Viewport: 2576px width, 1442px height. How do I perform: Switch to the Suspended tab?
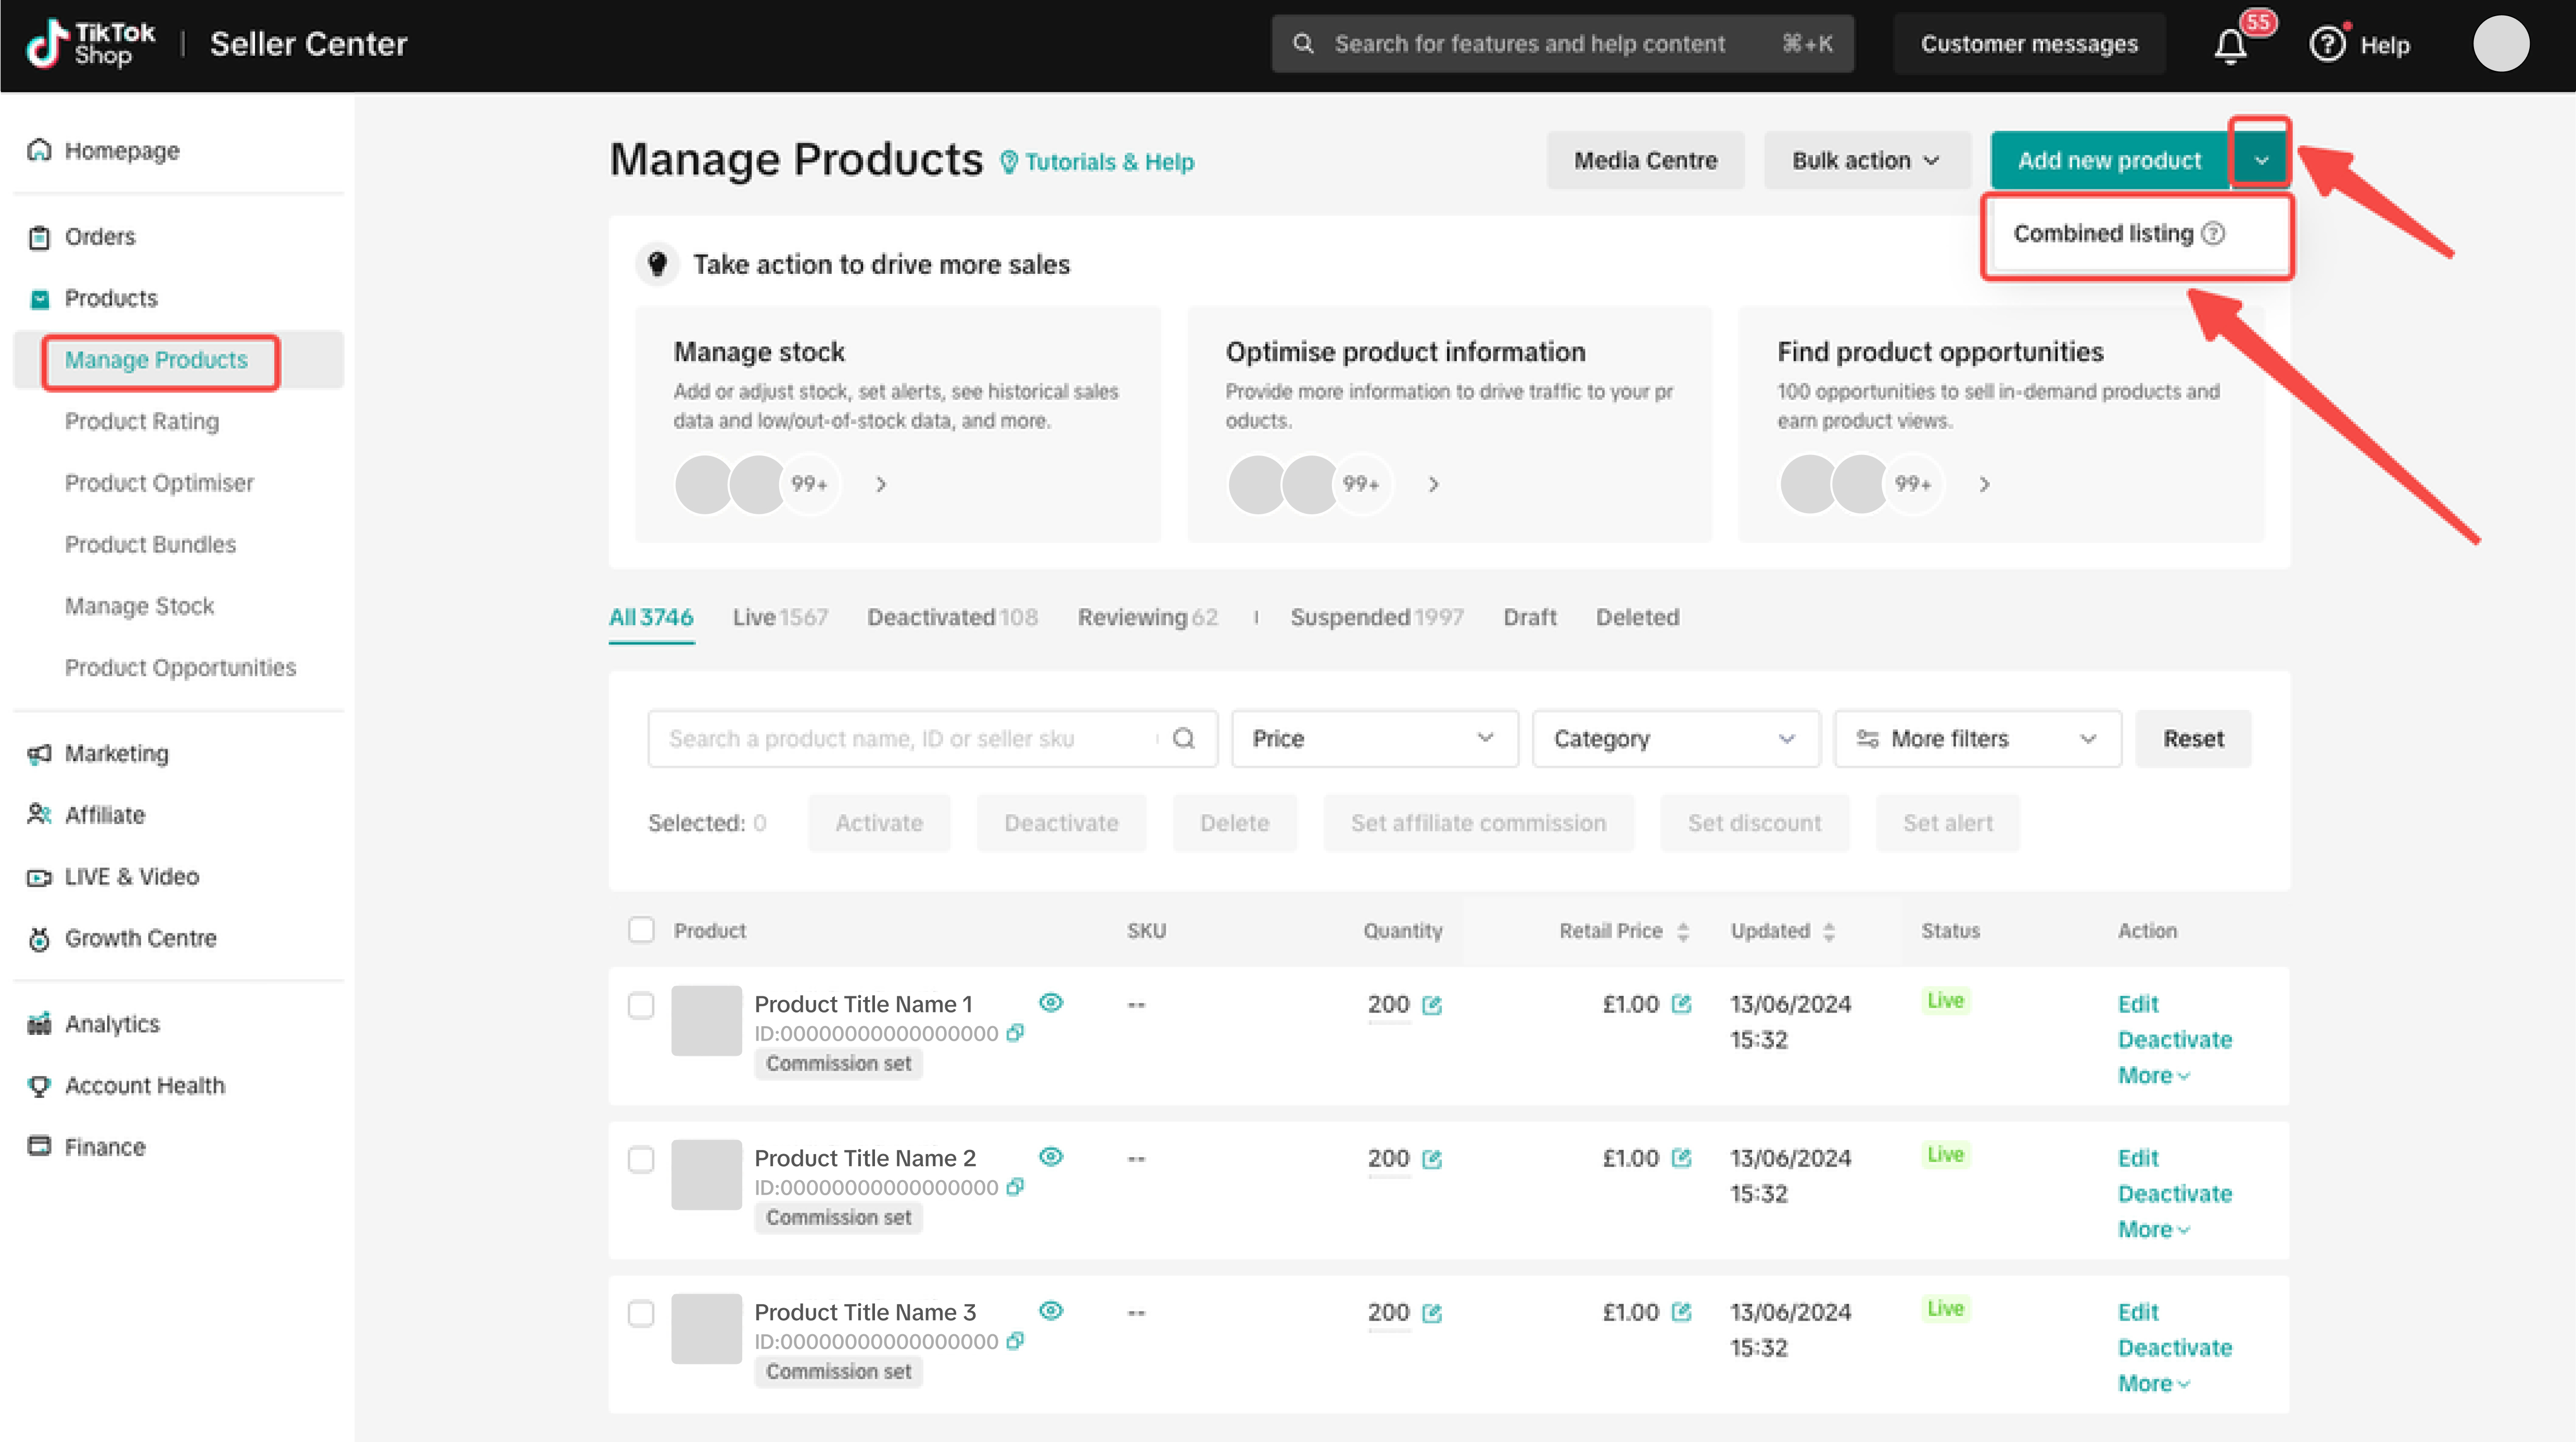pyautogui.click(x=1376, y=617)
